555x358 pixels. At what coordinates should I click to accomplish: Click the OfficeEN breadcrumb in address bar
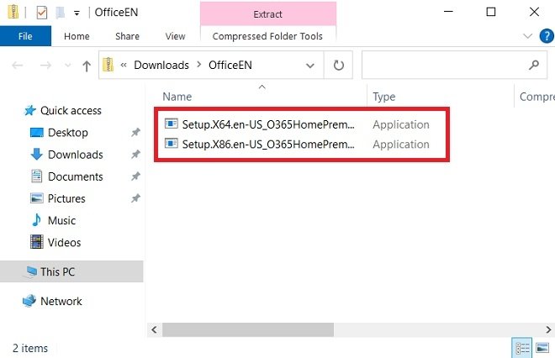(x=230, y=65)
